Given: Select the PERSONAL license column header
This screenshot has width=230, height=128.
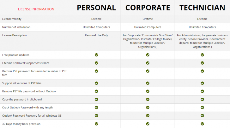Looking at the screenshot, I should pyautogui.click(x=96, y=8).
